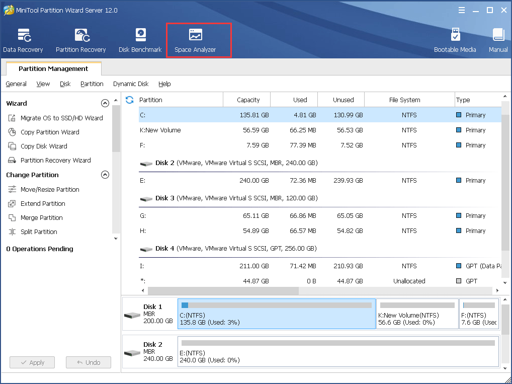The image size is (512, 384).
Task: Sort by the Type column header
Action: tap(478, 100)
